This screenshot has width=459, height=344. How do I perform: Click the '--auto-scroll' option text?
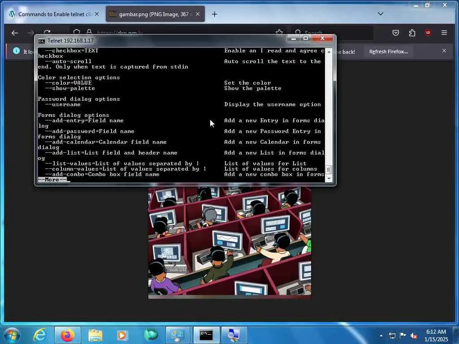[x=68, y=61]
